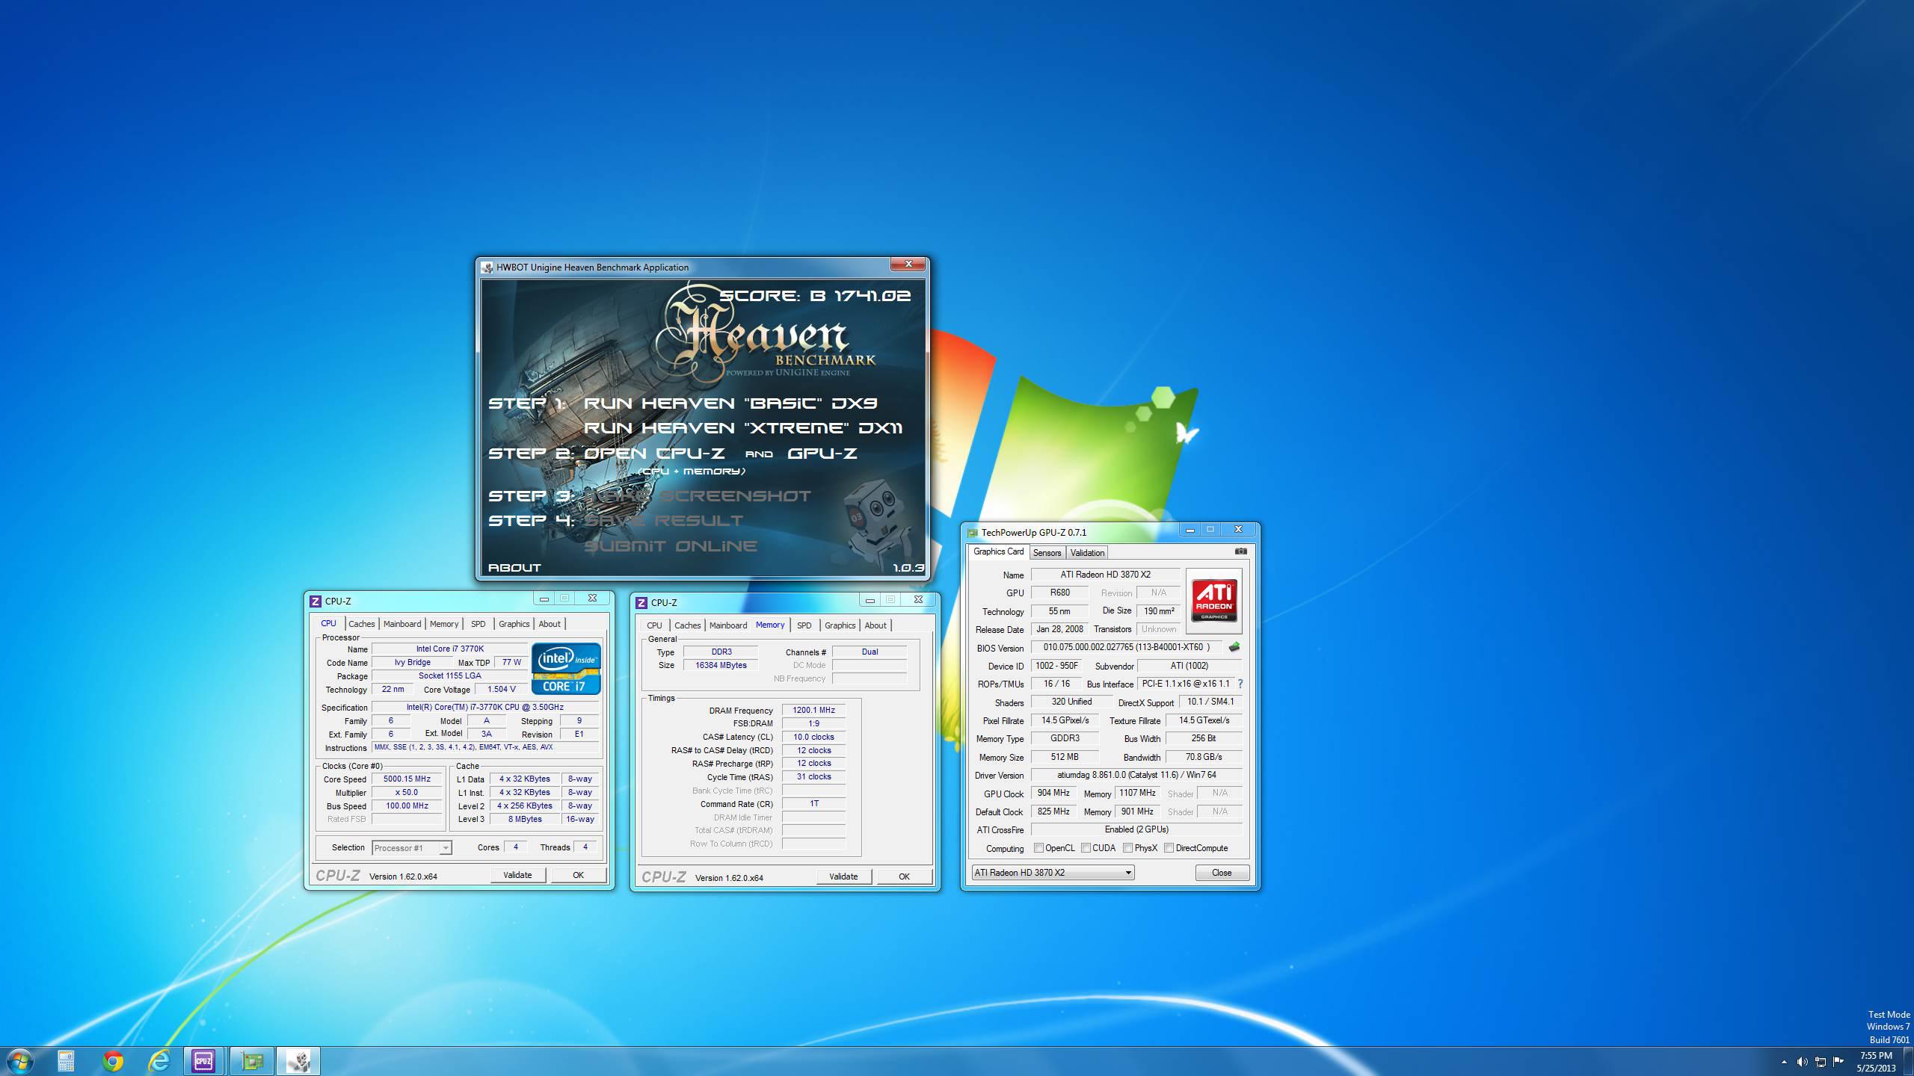Click the BIOS save chip icon in GPU-Z
The image size is (1914, 1076).
[1234, 647]
